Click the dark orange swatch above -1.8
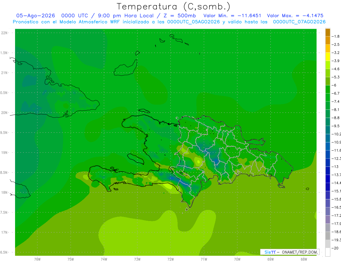Screen dimensions: 341x263 click(x=328, y=32)
